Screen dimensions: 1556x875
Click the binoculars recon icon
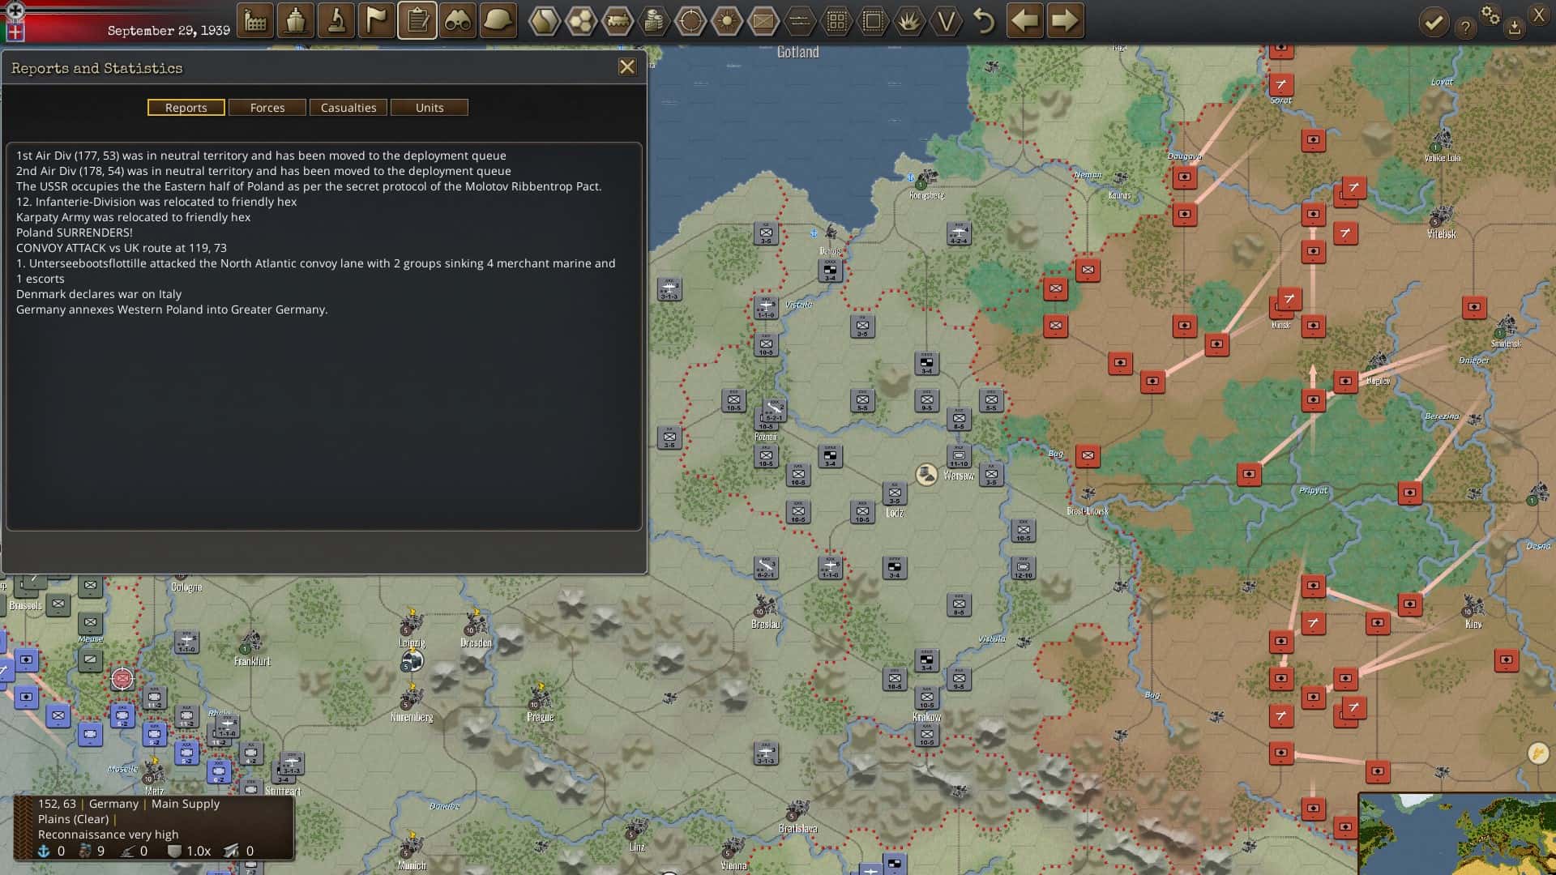point(458,21)
